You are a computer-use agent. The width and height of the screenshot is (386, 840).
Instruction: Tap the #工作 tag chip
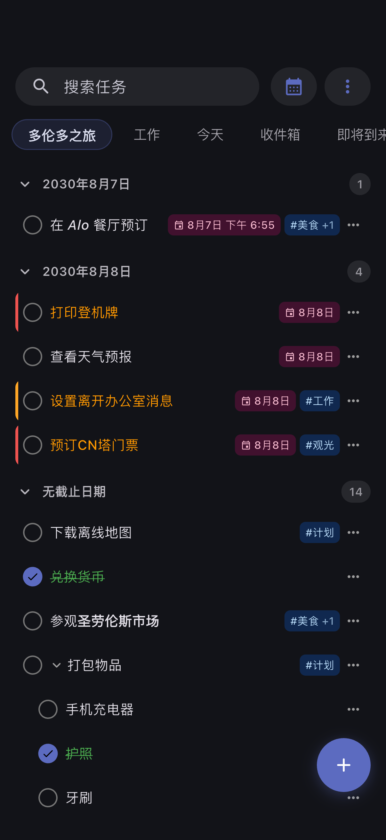pyautogui.click(x=319, y=401)
